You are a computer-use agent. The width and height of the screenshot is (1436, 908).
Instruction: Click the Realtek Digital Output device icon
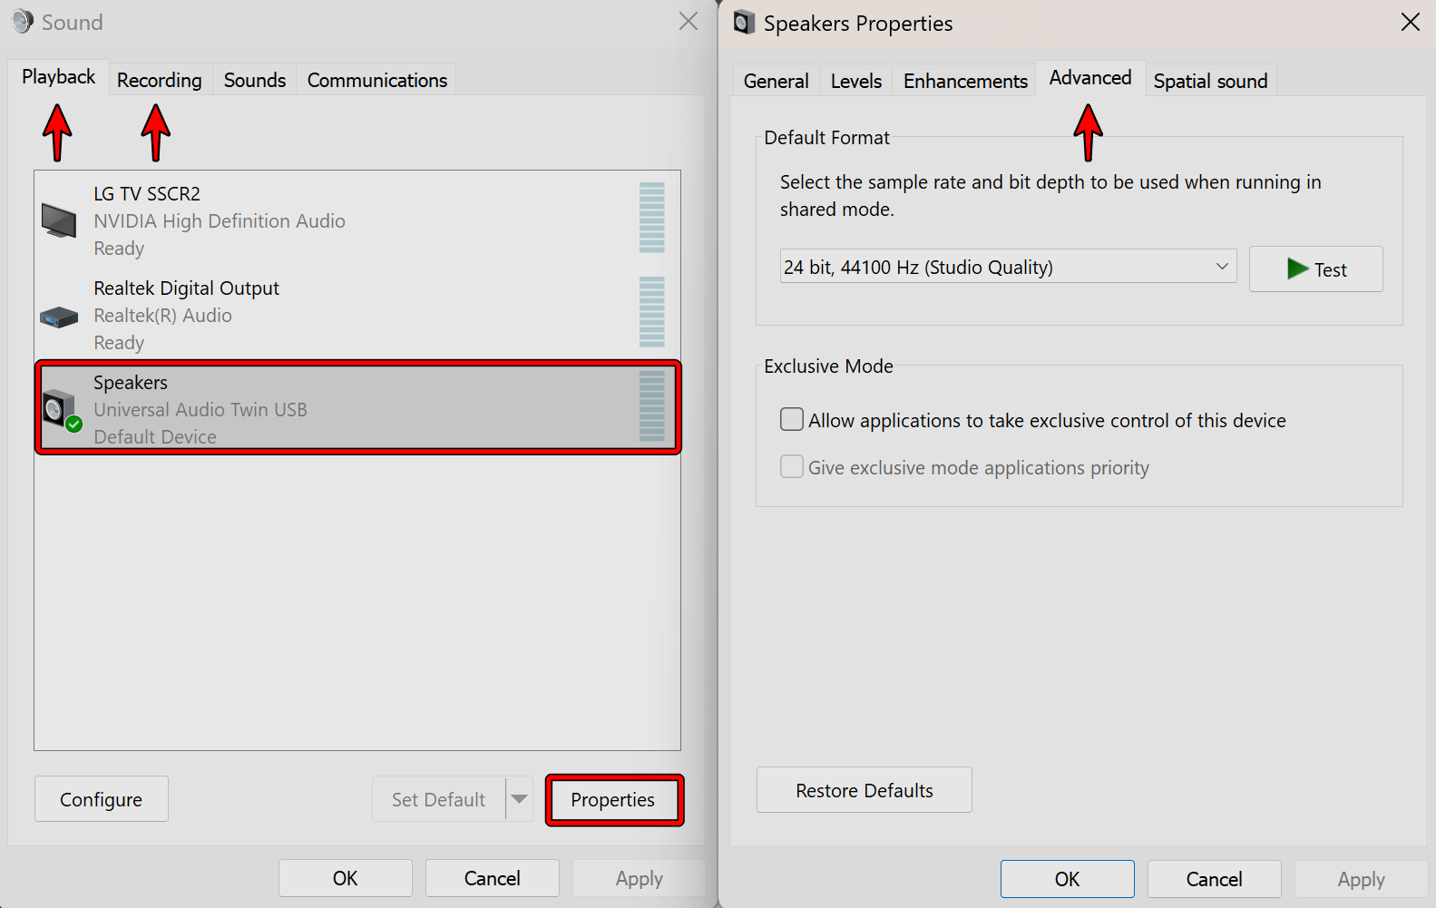point(59,317)
